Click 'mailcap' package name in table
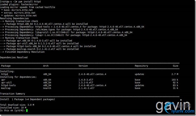Image resolution: width=196 pixels, height=116 pixels. (6, 88)
